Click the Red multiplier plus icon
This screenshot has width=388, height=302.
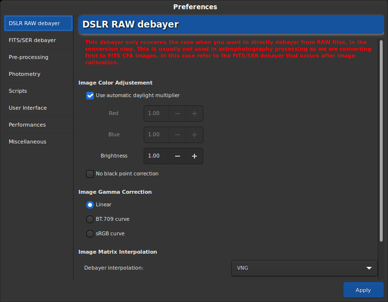[194, 114]
